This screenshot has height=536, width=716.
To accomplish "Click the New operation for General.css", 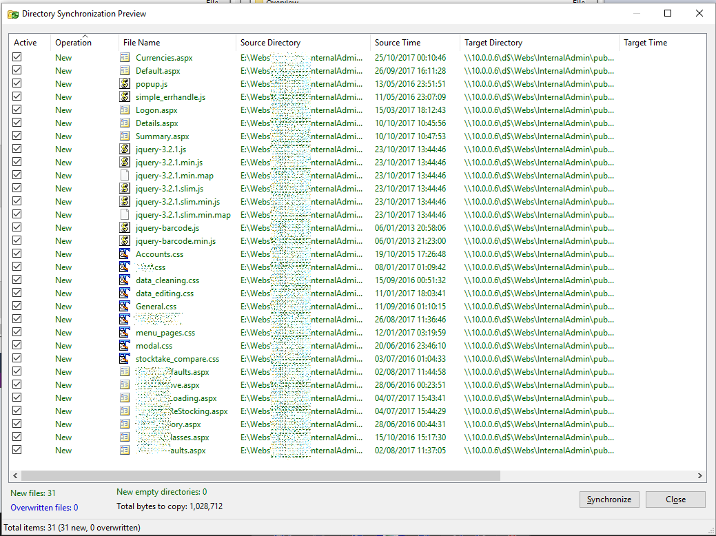I will coord(63,307).
